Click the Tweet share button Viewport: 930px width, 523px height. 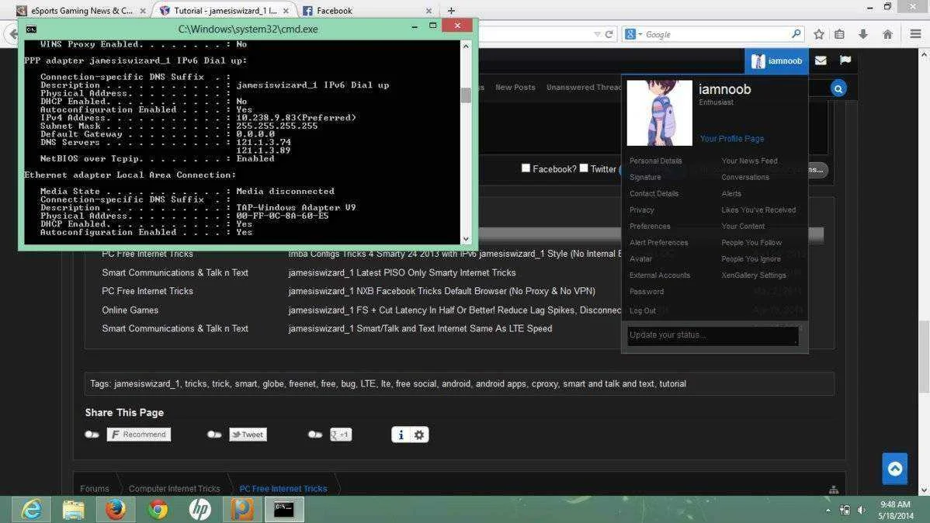pyautogui.click(x=248, y=435)
